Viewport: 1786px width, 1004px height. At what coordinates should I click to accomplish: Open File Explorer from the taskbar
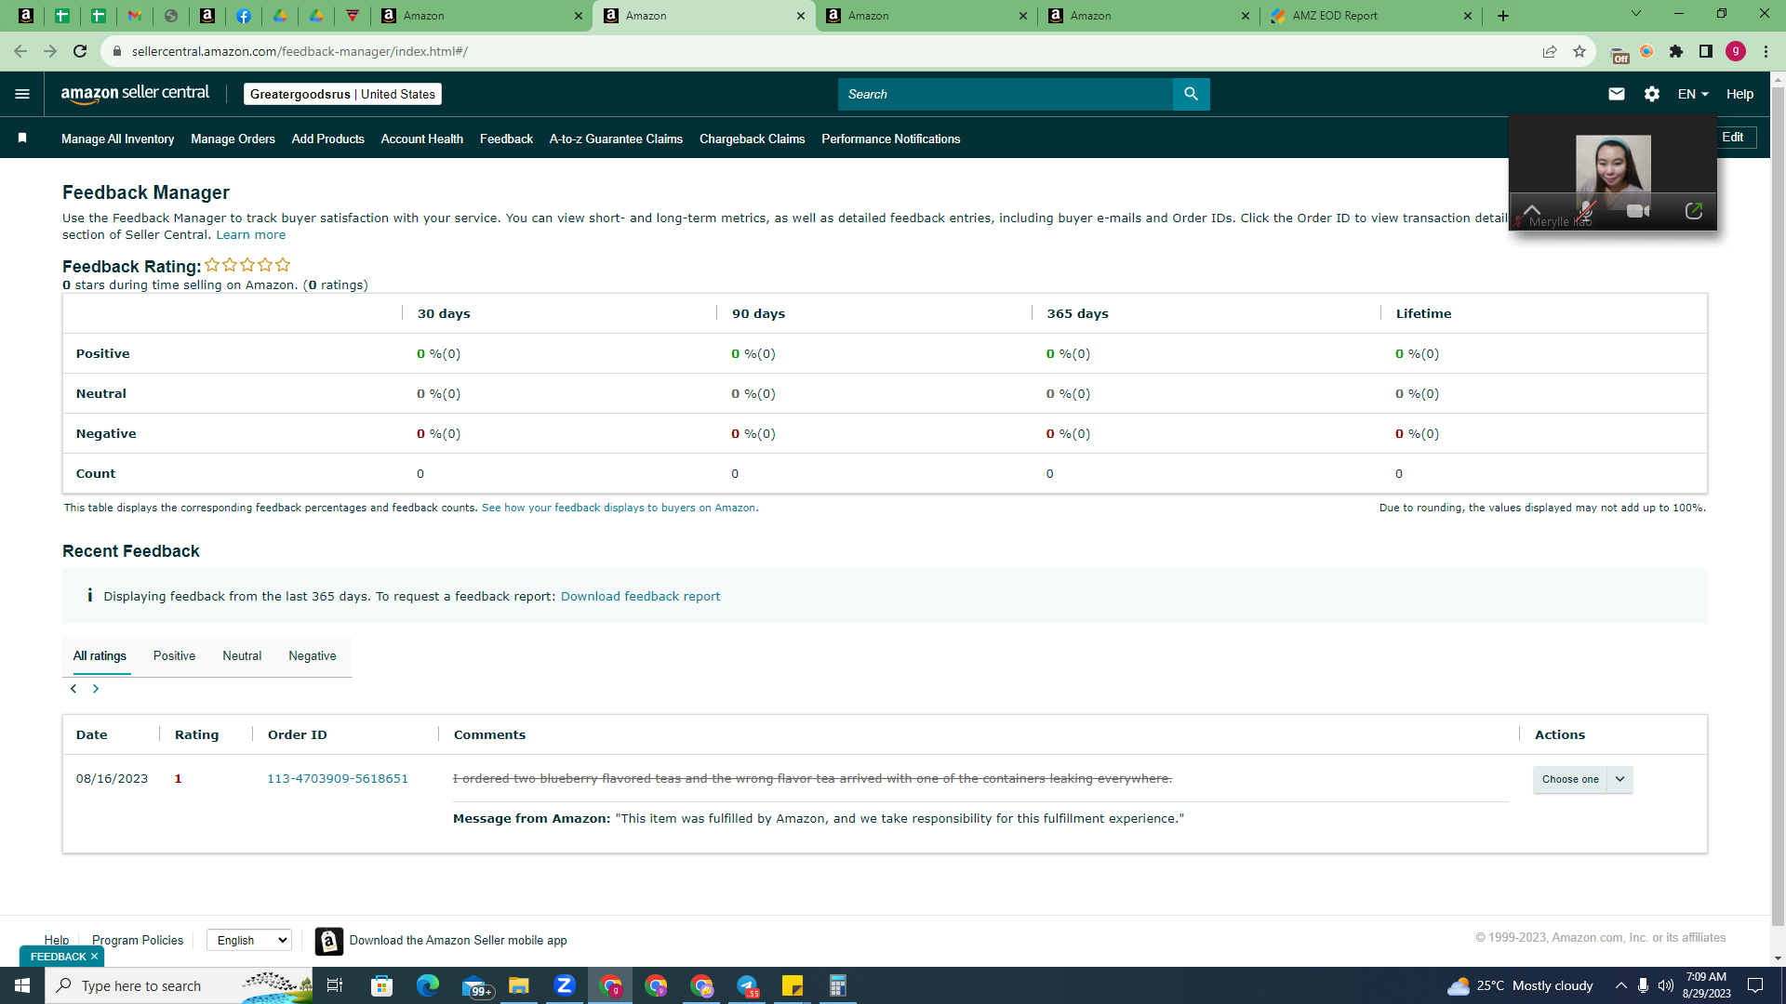[519, 985]
